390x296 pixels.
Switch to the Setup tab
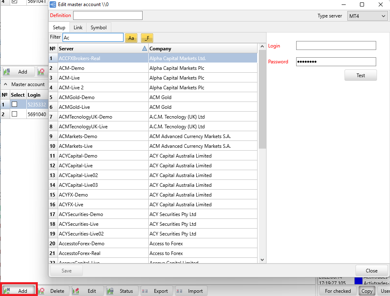tap(59, 27)
